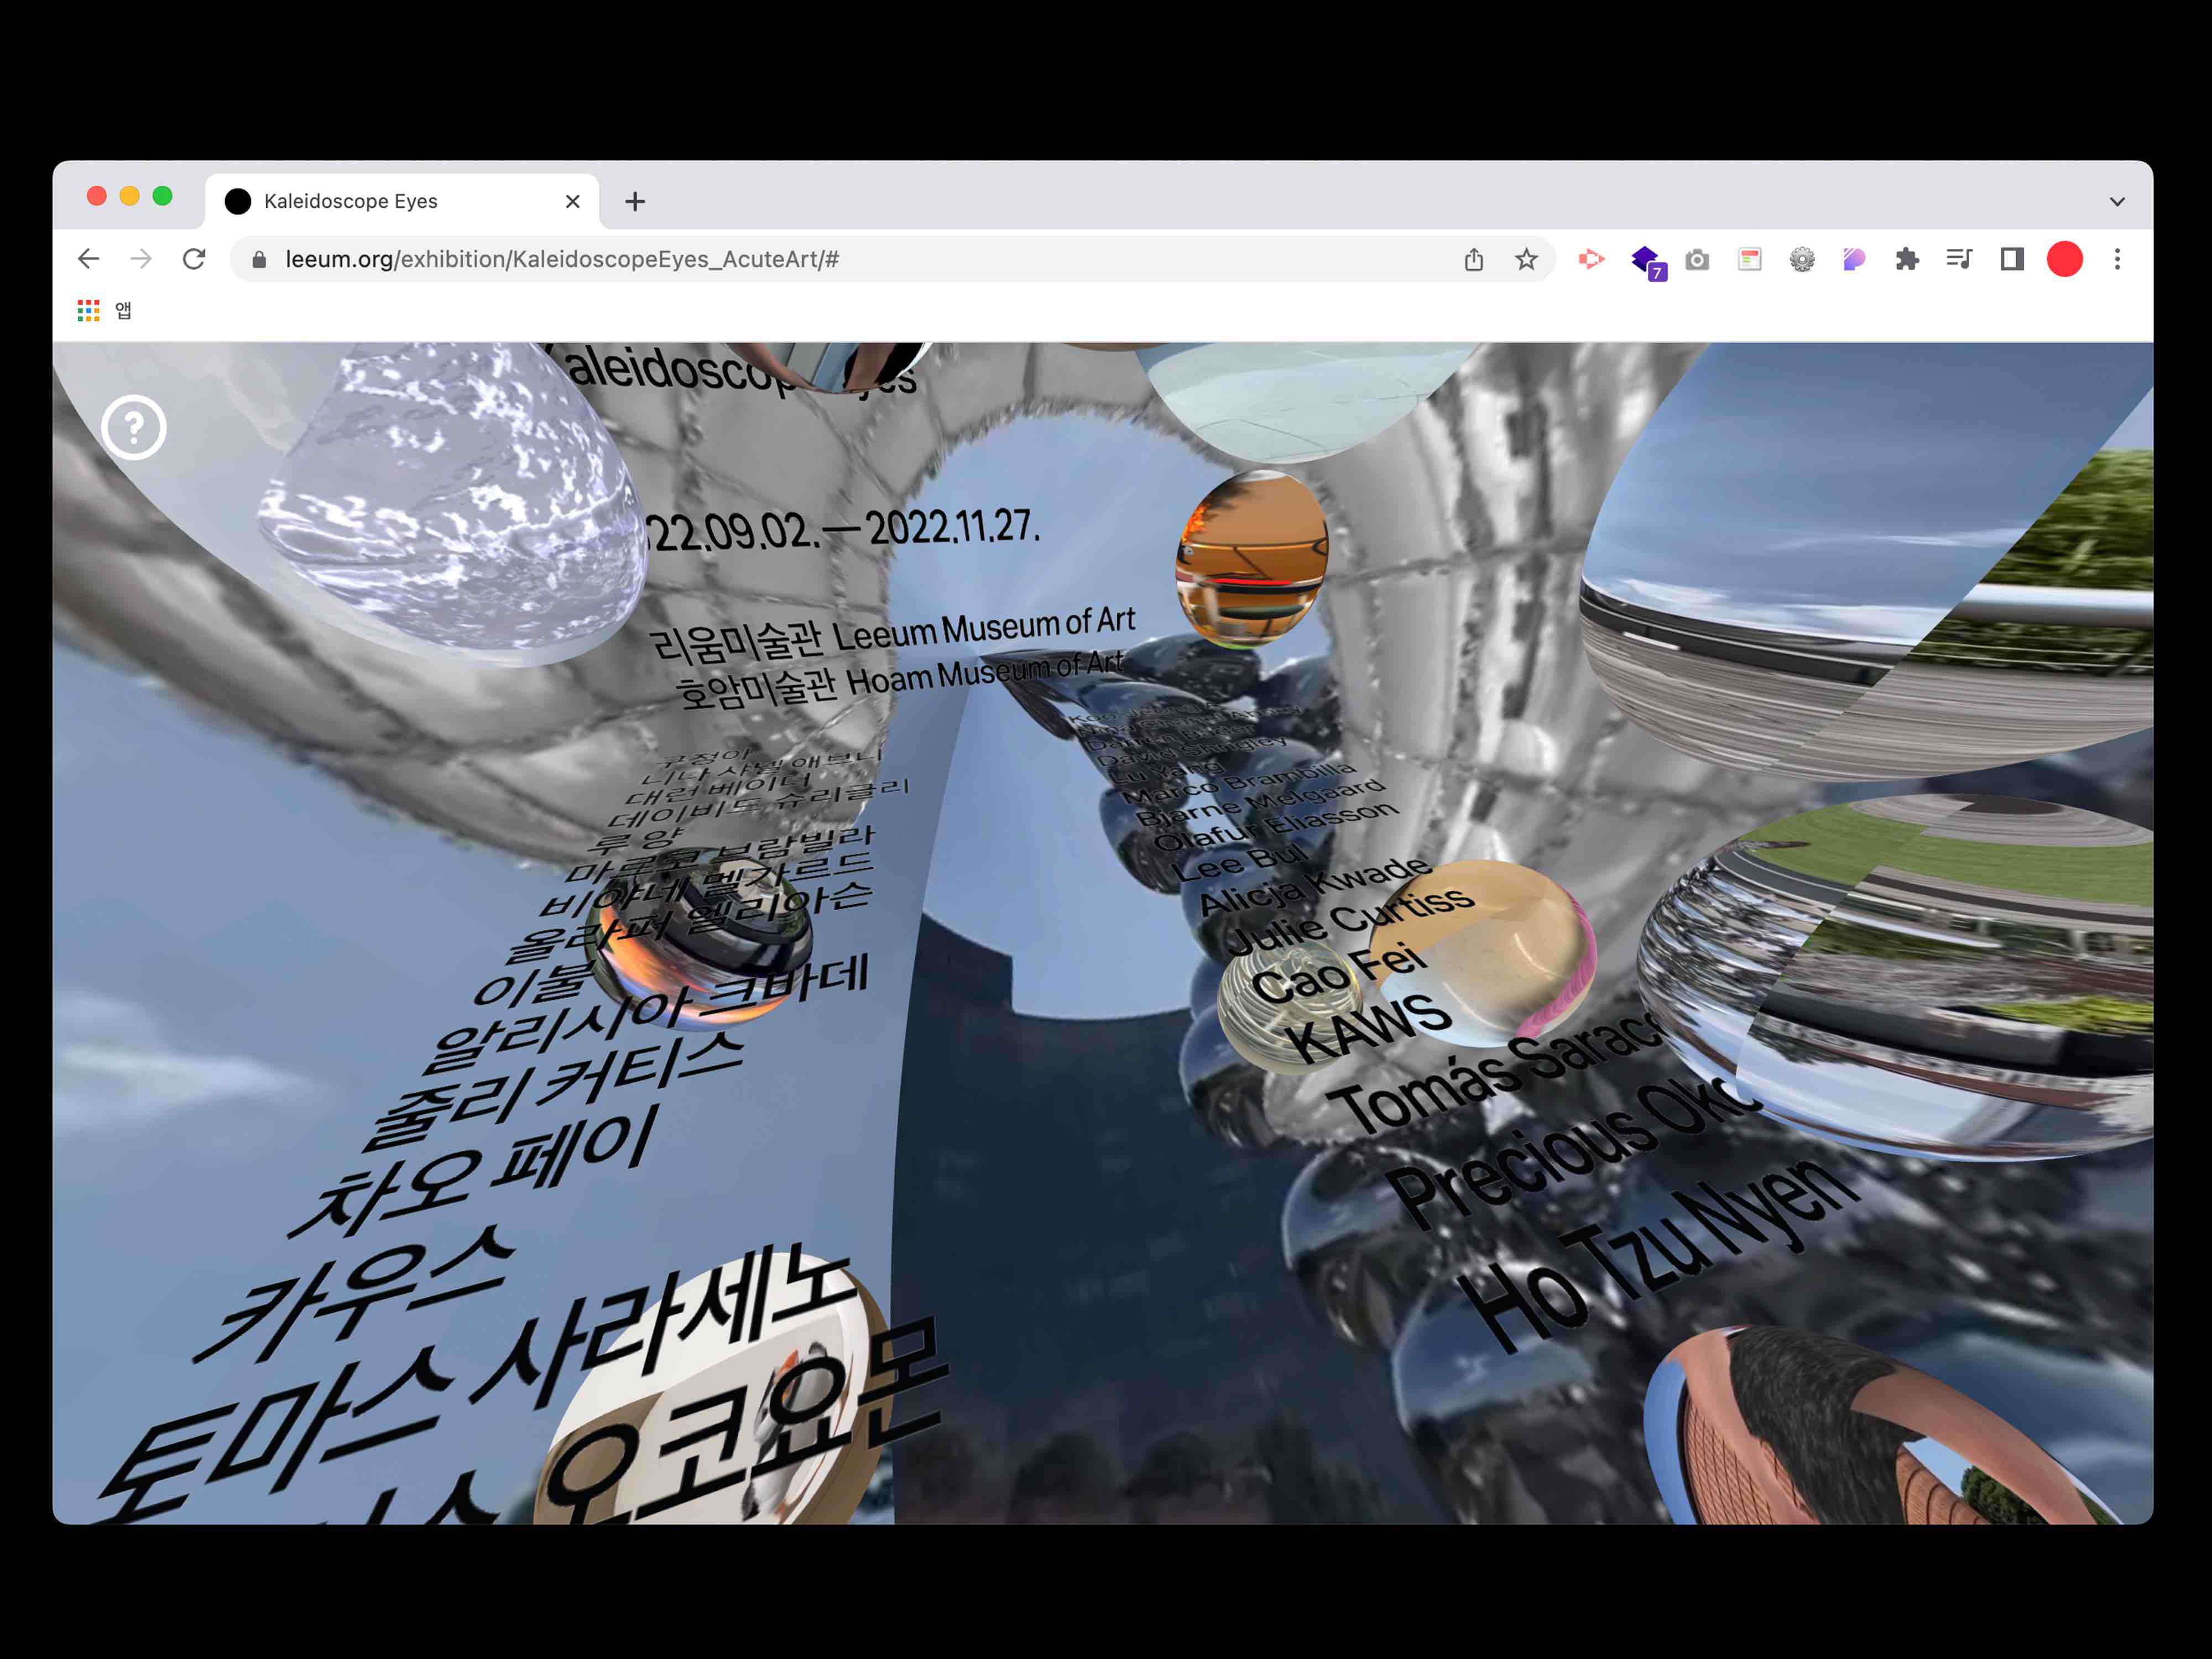Image resolution: width=2212 pixels, height=1659 pixels.
Task: Expand tab search chevron
Action: 2117,202
